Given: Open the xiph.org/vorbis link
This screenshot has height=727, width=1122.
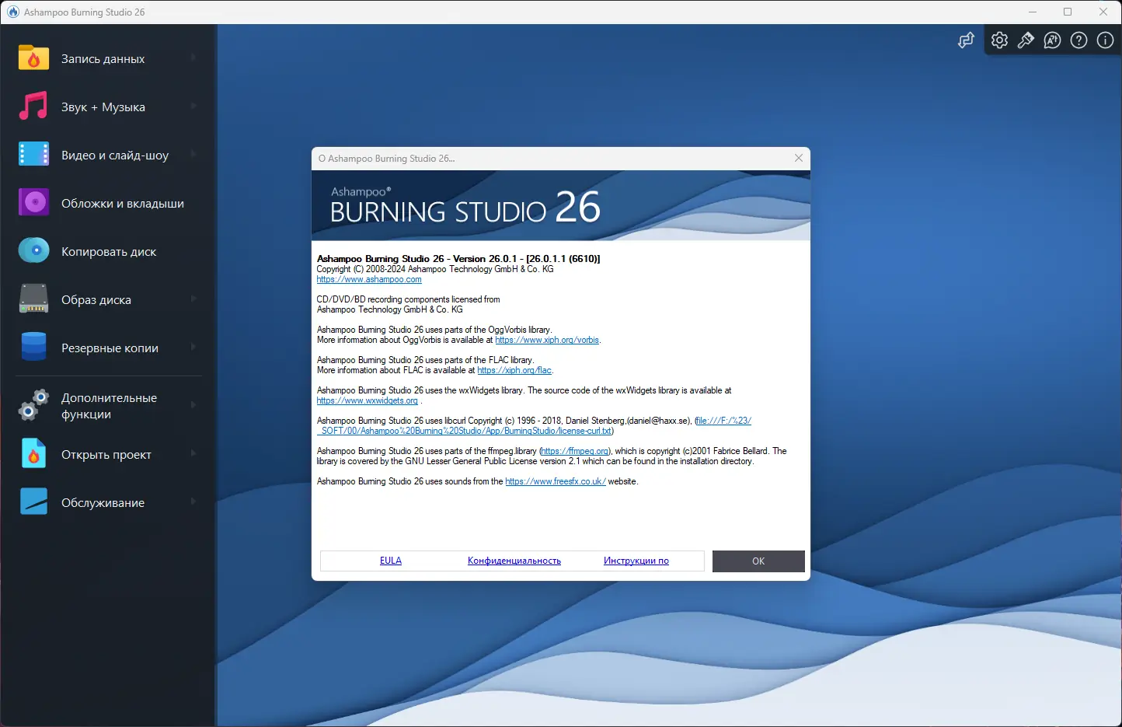Looking at the screenshot, I should tap(547, 340).
